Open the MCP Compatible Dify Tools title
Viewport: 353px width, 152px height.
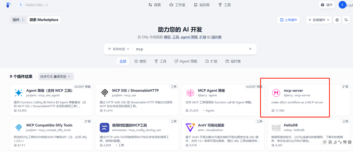coord(49,125)
